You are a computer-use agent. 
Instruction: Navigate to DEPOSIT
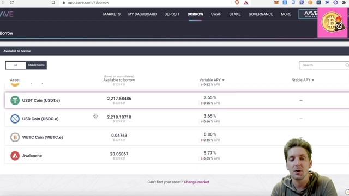pyautogui.click(x=172, y=14)
